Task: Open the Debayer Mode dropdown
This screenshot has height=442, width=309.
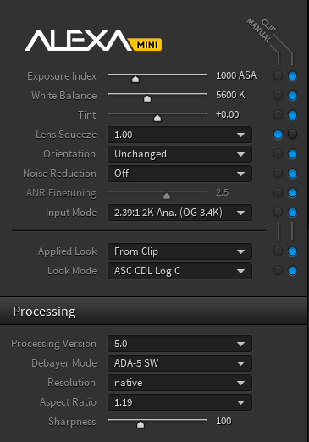Action: [x=179, y=363]
